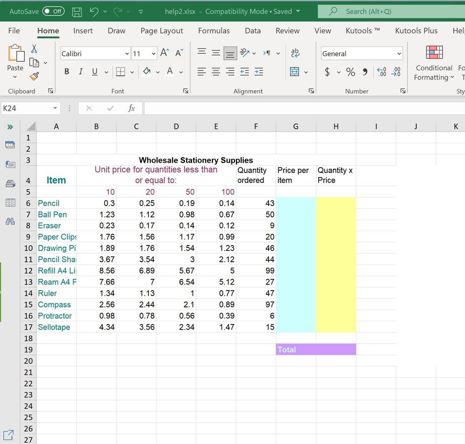Switch to the Formulas ribbon tab
This screenshot has width=465, height=444.
click(x=214, y=31)
